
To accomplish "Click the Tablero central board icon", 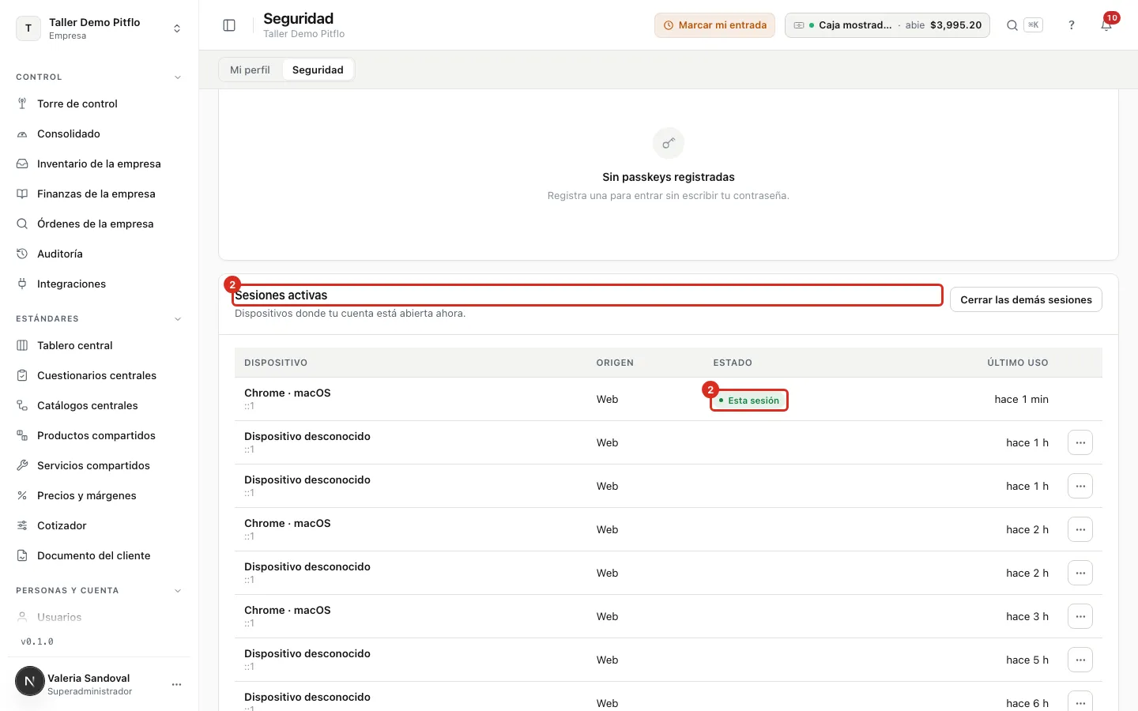I will click(x=22, y=345).
